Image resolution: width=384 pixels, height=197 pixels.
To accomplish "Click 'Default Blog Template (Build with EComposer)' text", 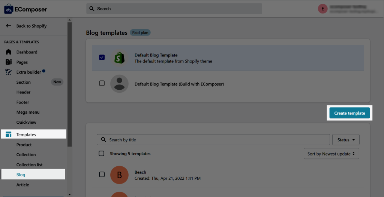I will click(x=179, y=84).
